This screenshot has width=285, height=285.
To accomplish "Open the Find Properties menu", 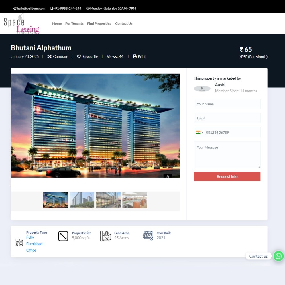I will [99, 23].
